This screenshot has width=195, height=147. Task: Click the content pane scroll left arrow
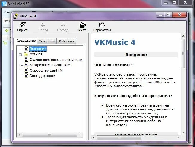pos(94,137)
